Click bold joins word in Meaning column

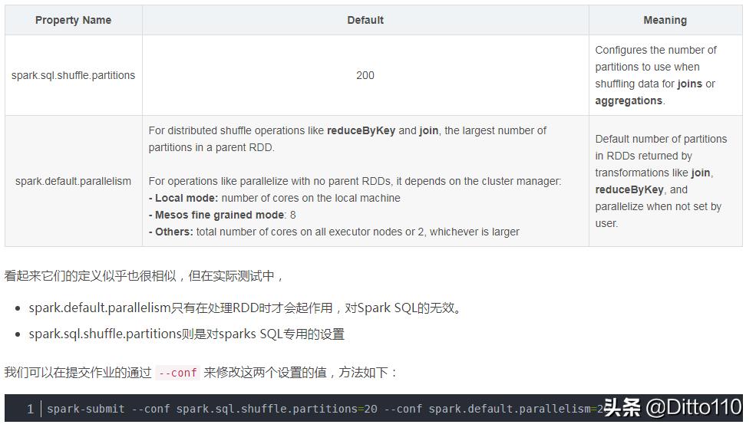689,84
